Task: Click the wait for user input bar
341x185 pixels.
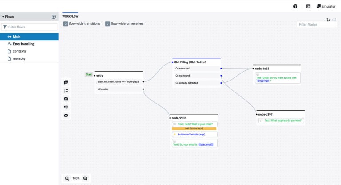Action: [x=194, y=129]
